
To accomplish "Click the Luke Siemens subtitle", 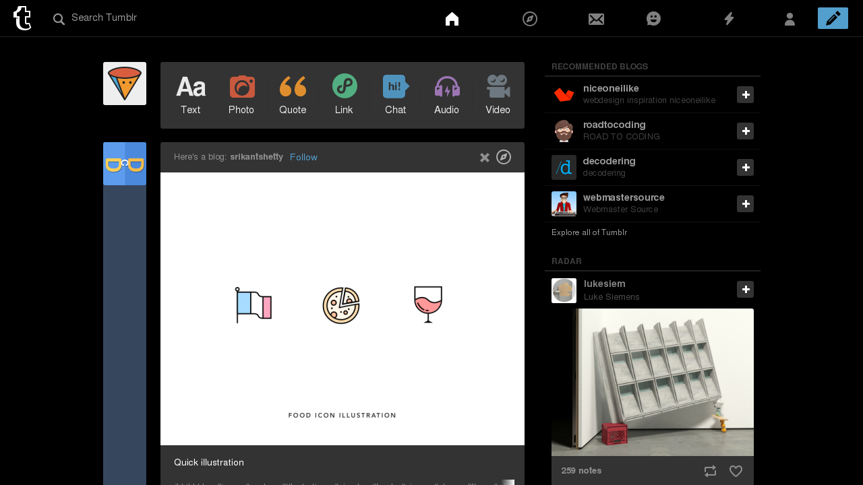I will click(x=612, y=297).
